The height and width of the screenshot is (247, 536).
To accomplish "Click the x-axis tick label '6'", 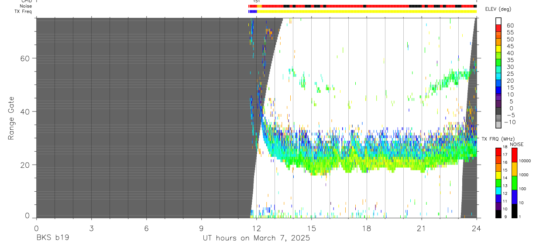I will tap(146, 228).
